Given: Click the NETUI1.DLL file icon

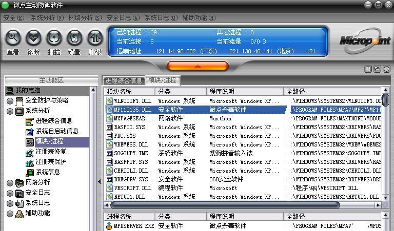Looking at the screenshot, I should click(x=109, y=197).
